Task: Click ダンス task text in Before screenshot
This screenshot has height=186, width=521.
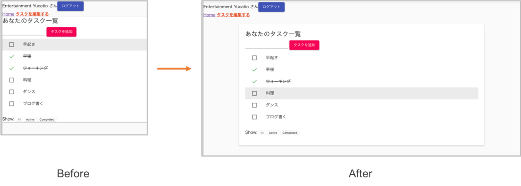Action: pyautogui.click(x=29, y=92)
